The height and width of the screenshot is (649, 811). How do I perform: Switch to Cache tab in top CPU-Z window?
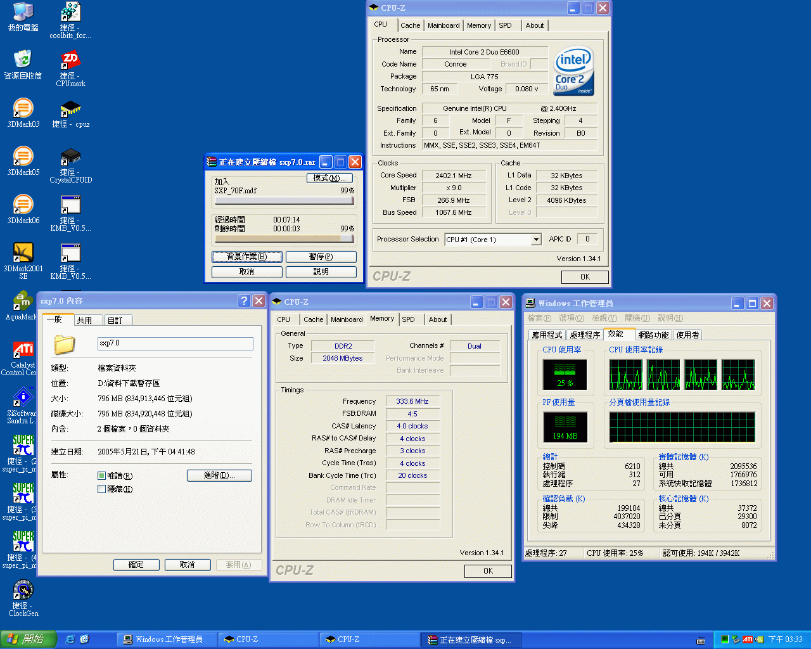coord(410,25)
